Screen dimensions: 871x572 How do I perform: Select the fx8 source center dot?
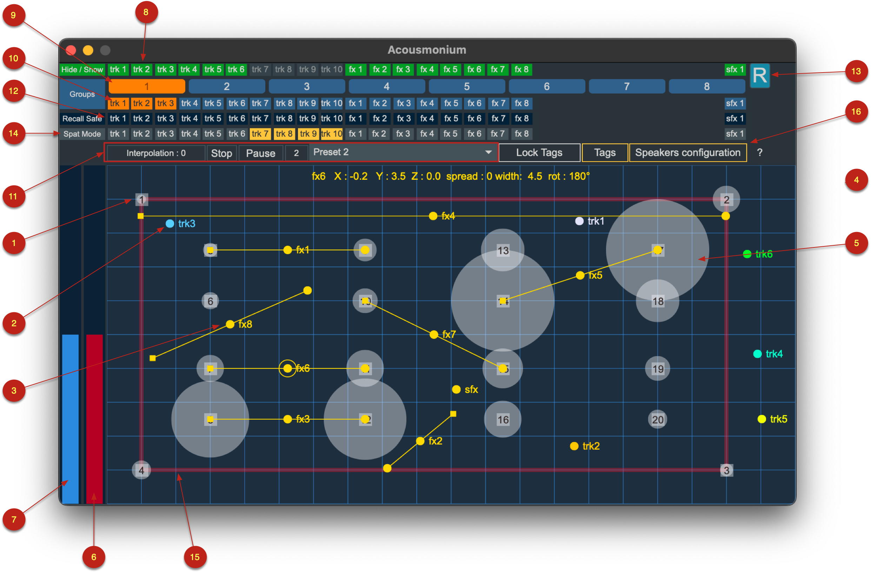(230, 324)
